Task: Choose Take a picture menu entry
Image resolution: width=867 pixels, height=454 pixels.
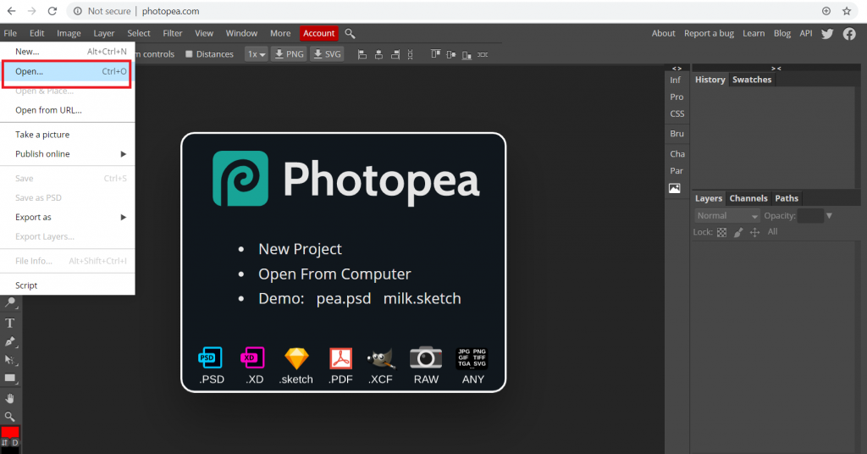Action: tap(68, 135)
